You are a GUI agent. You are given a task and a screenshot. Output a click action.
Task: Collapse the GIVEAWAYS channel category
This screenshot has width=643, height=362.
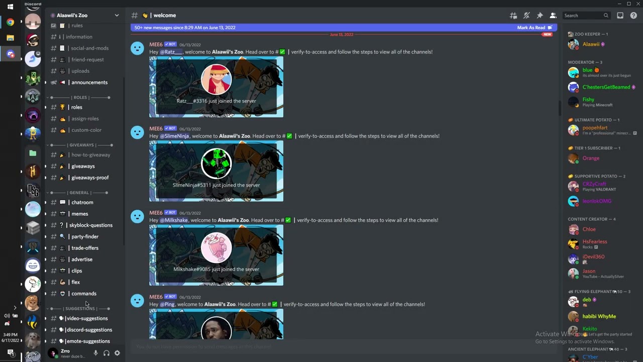tap(81, 145)
